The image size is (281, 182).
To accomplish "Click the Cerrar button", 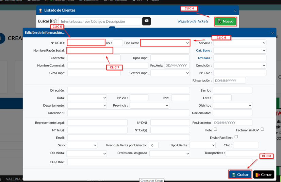I will [264, 175].
